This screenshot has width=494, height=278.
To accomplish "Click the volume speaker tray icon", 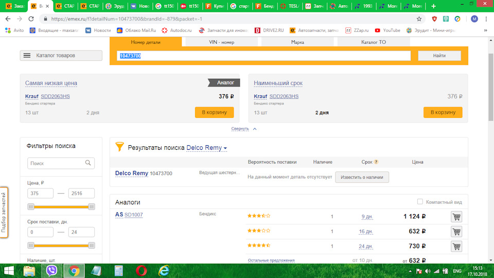I will (428, 271).
